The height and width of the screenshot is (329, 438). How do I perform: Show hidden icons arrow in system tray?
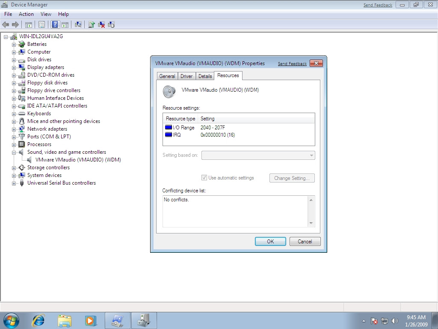(x=364, y=321)
